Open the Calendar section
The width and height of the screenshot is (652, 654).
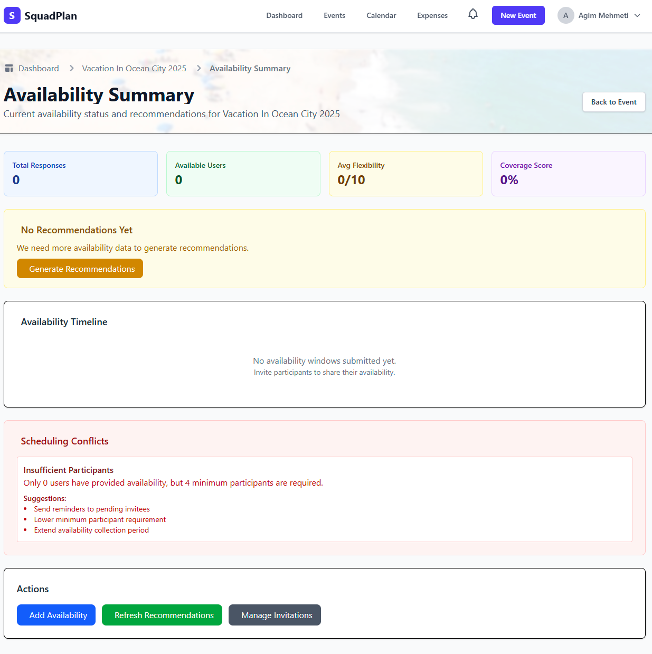click(381, 15)
